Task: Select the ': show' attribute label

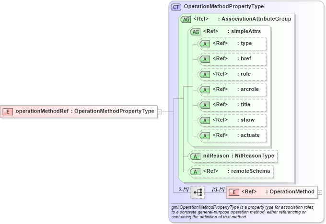Action: pyautogui.click(x=246, y=120)
